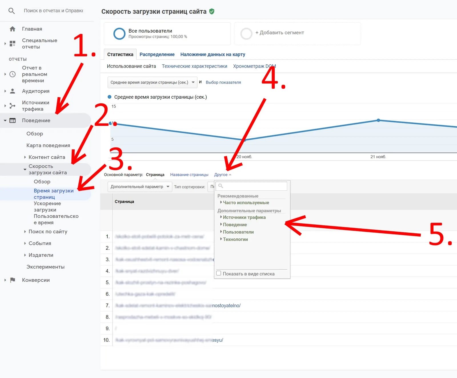Expand Издатели submenu
Viewport: 457px width, 378px height.
(25, 255)
